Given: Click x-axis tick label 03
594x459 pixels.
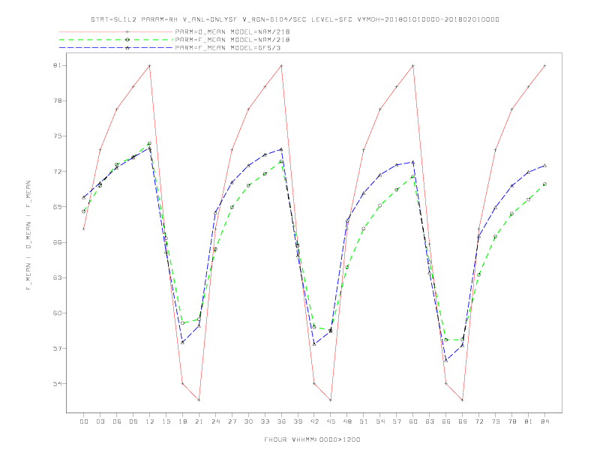Looking at the screenshot, I should click(100, 421).
